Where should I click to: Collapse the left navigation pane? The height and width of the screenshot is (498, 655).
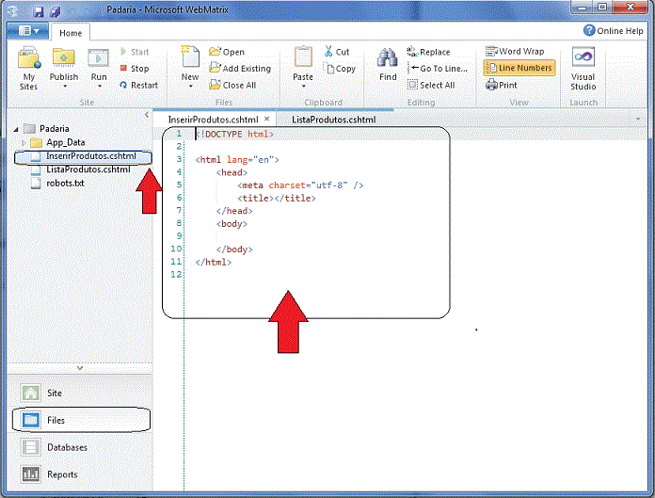tap(146, 115)
